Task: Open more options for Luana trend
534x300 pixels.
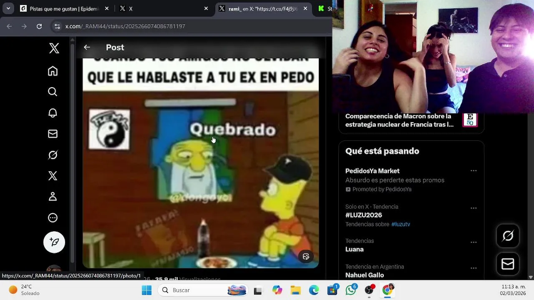Action: [x=474, y=242]
